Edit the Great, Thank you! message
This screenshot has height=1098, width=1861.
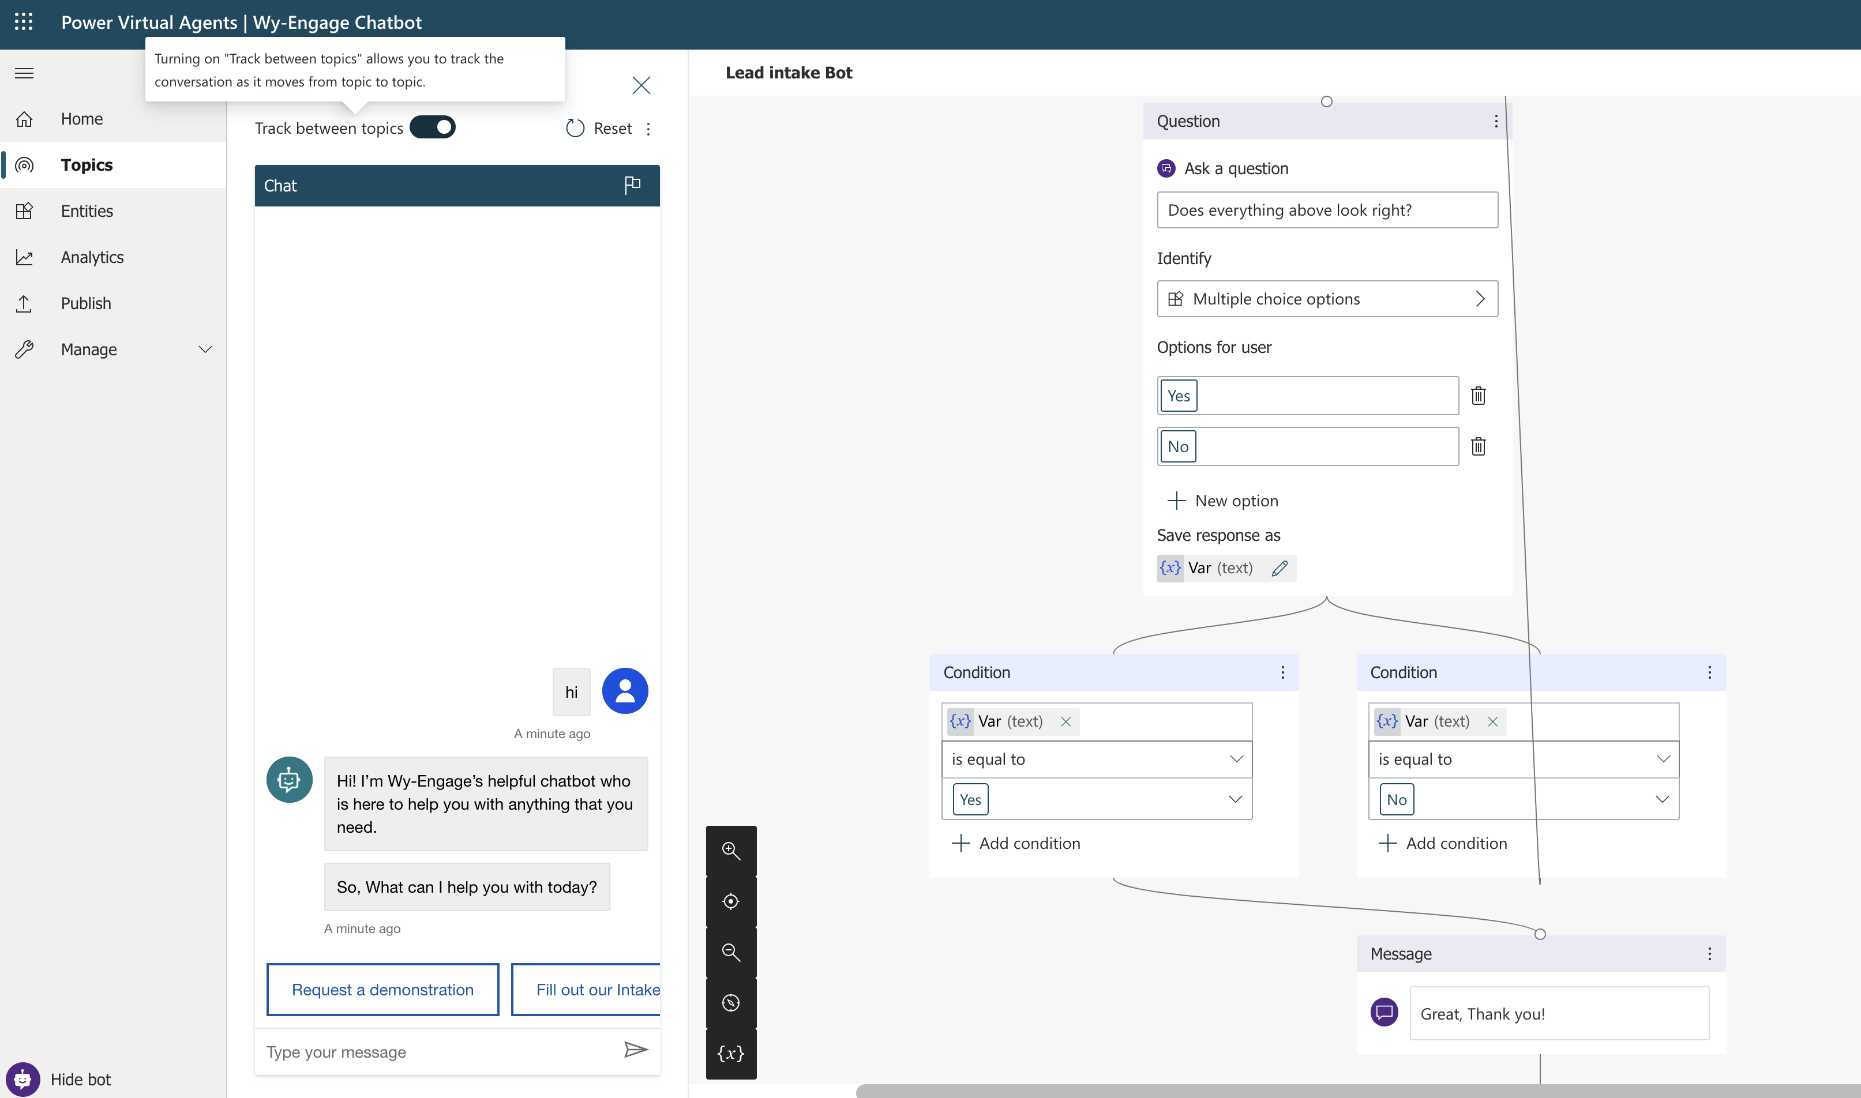[1560, 1014]
